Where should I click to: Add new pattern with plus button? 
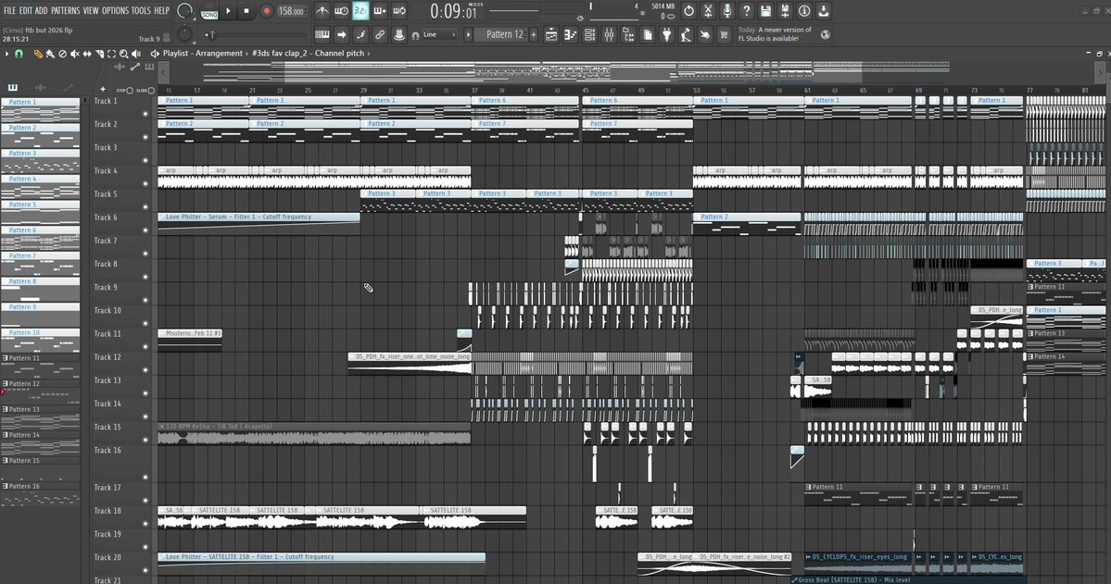pos(534,34)
